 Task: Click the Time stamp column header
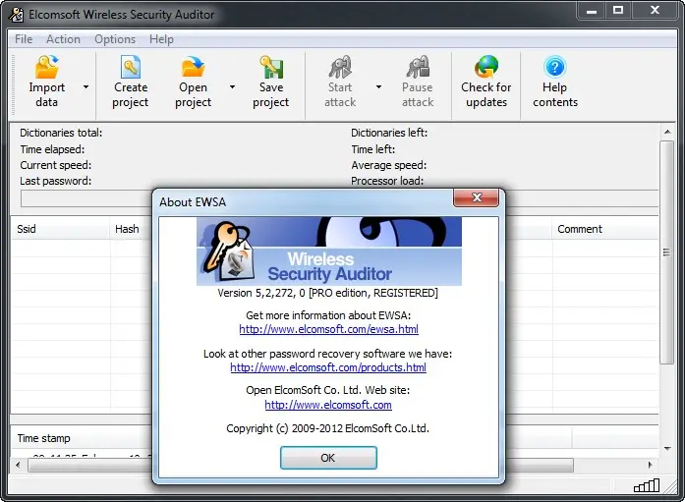click(43, 438)
